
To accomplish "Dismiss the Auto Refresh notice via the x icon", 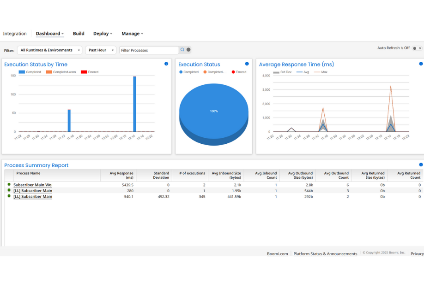I will pyautogui.click(x=421, y=47).
